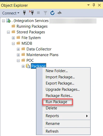
Task: Click the blue Refresh toolbar icon
Action: click(x=52, y=13)
